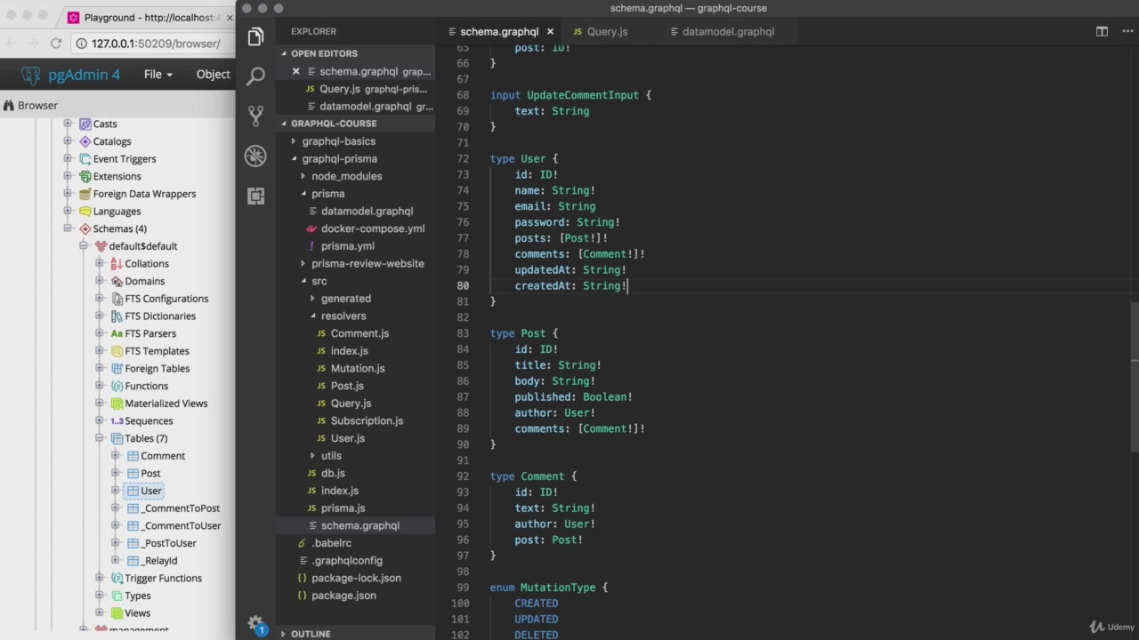Open the Search view in activity bar
1139x640 pixels.
255,76
